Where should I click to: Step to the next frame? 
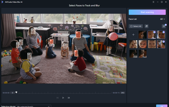pyautogui.click(x=69, y=98)
